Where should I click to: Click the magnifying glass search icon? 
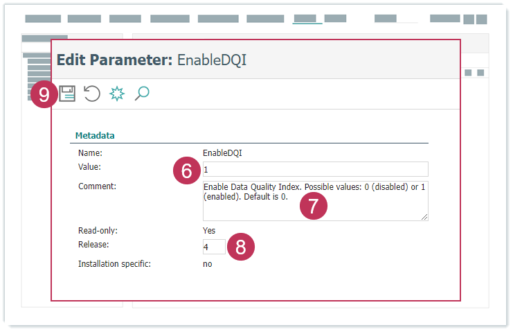142,94
